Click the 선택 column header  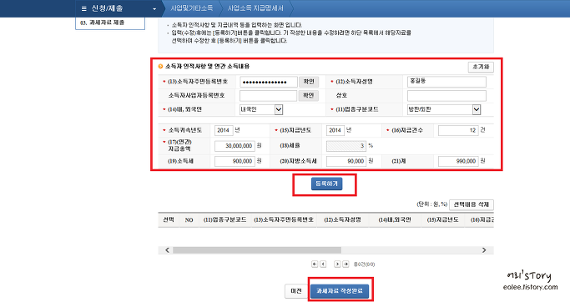coord(169,220)
